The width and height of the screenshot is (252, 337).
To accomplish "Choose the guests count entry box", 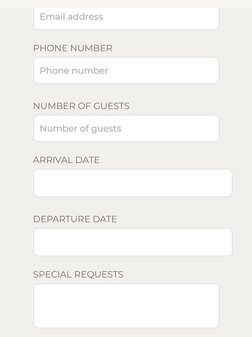I will click(126, 128).
